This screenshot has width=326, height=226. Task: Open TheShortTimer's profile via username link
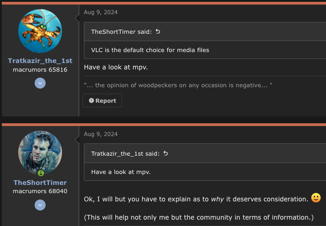40,183
